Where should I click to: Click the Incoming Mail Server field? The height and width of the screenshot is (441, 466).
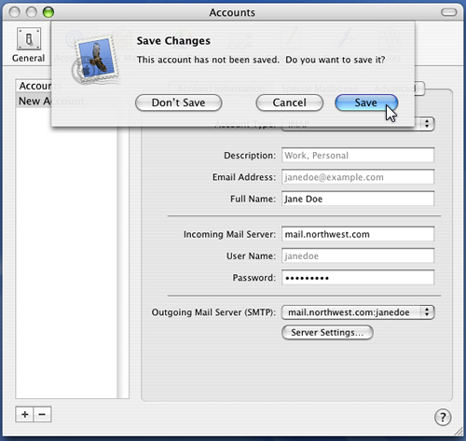(358, 234)
